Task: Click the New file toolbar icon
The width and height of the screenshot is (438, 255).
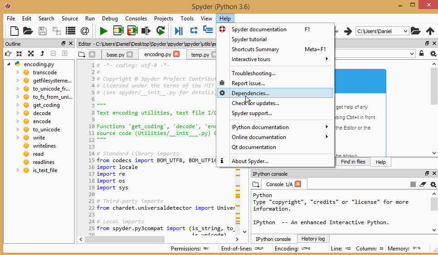Action: pos(14,31)
